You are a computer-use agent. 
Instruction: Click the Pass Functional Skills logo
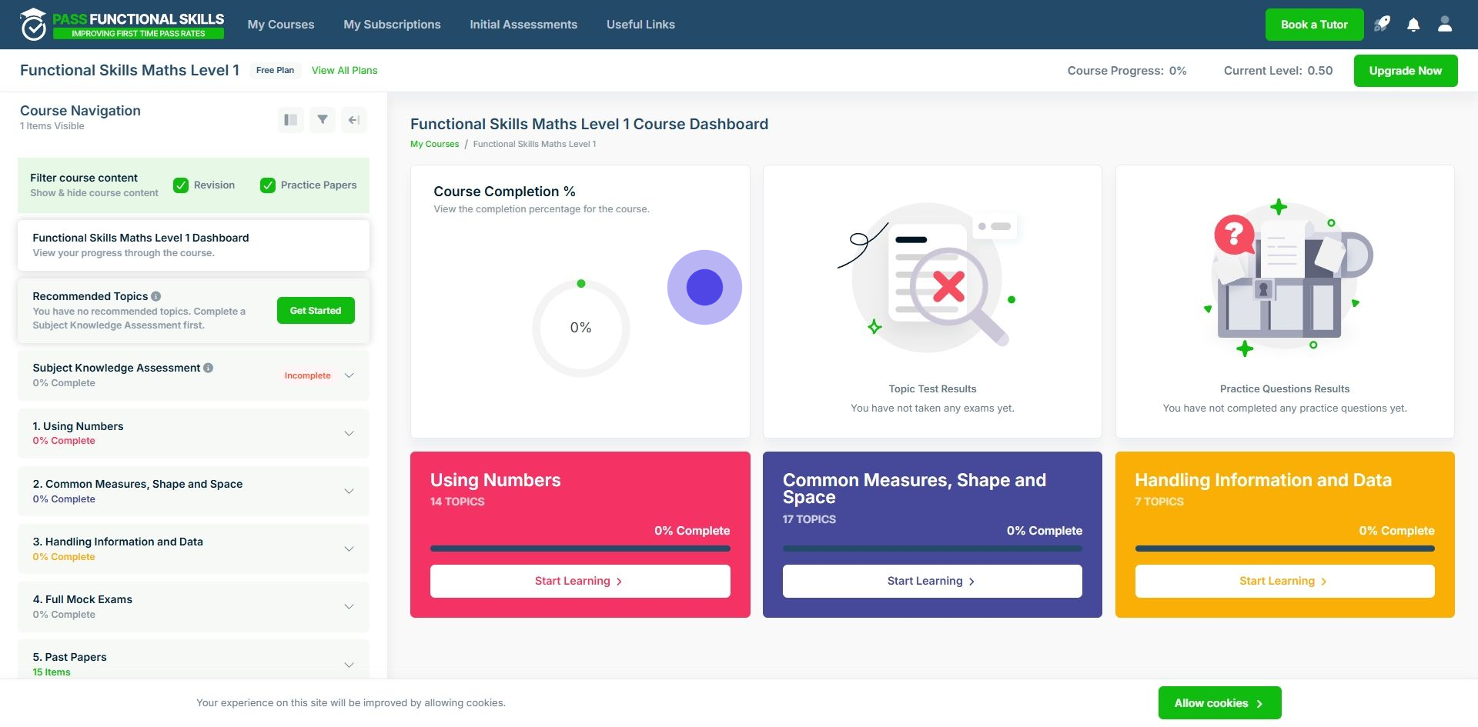[x=122, y=25]
